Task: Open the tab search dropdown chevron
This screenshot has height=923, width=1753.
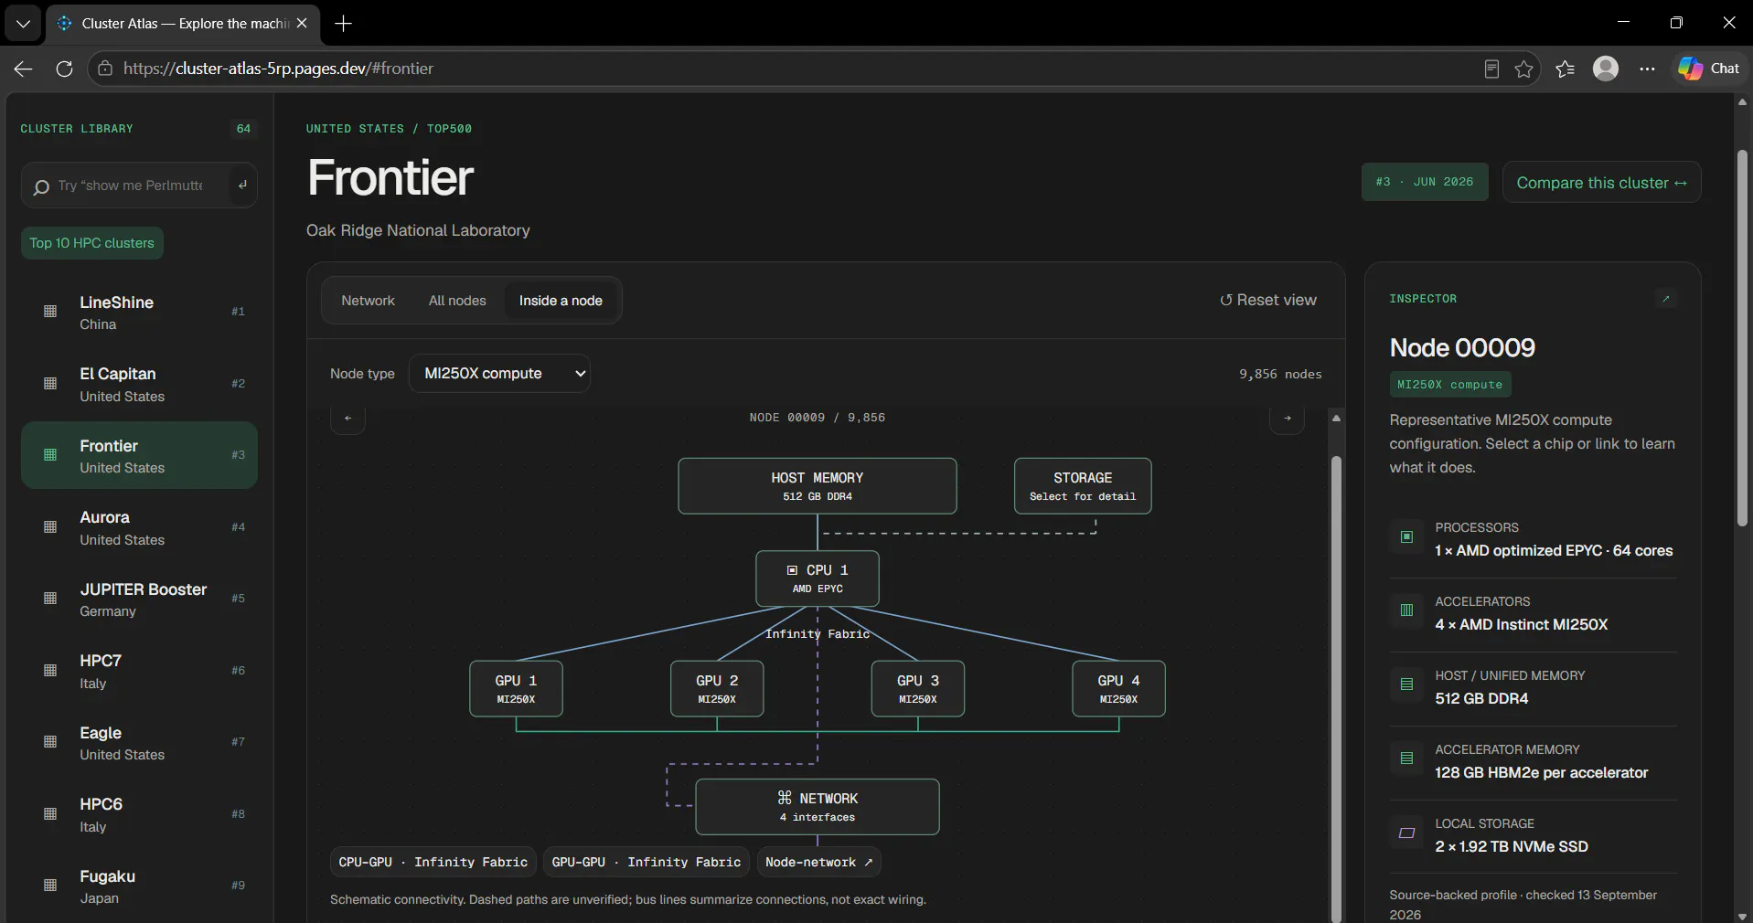Action: [23, 24]
